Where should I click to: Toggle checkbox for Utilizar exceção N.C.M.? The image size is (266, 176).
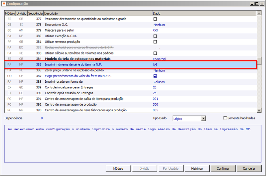(x=155, y=36)
